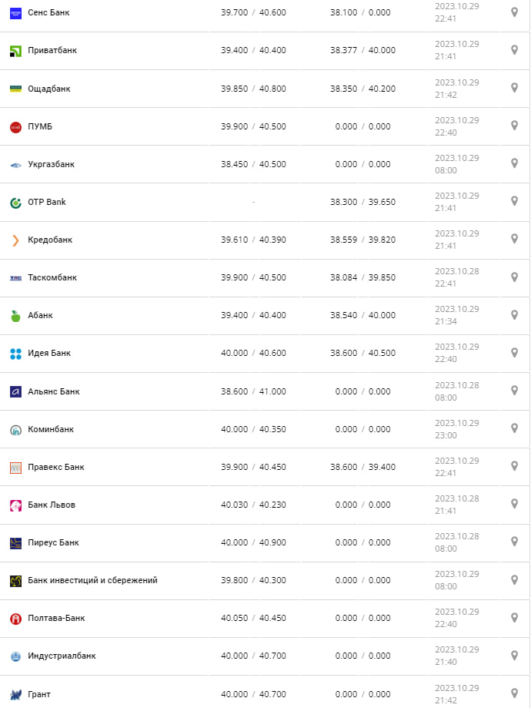
Task: Open map pin for Сенс Банк
Action: pyautogui.click(x=514, y=12)
